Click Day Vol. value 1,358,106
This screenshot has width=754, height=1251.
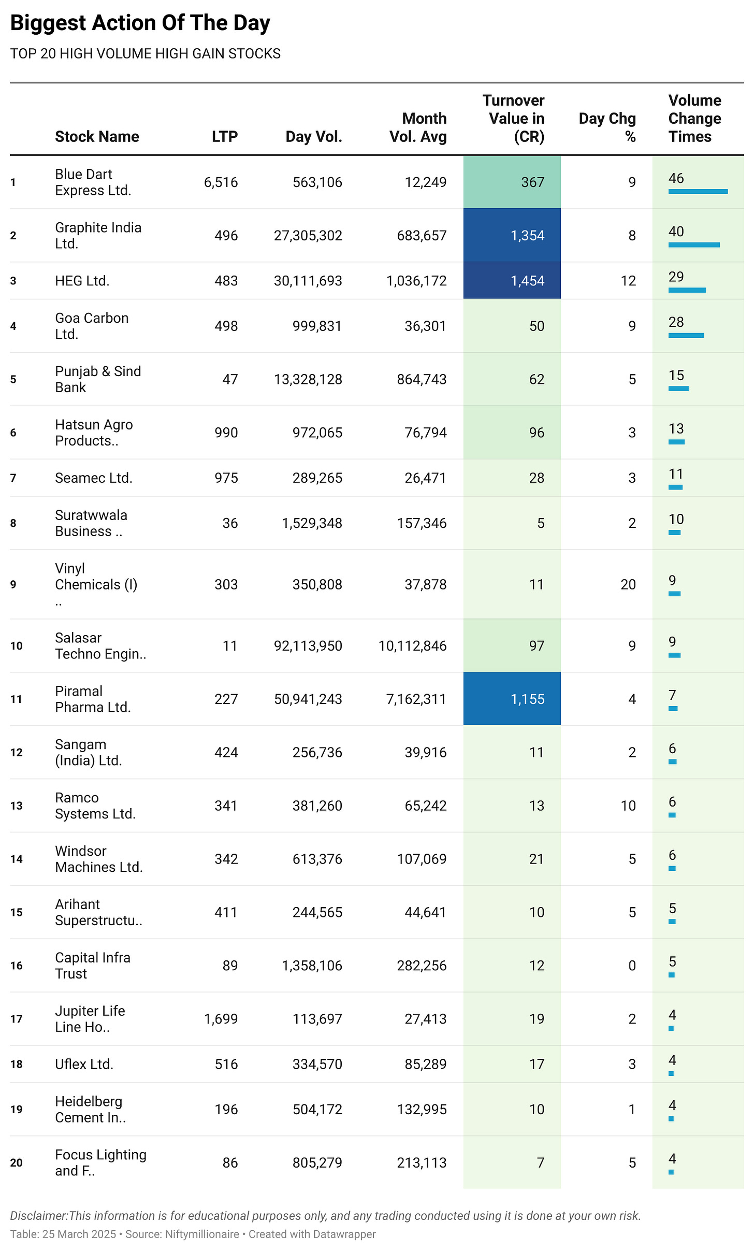pyautogui.click(x=312, y=966)
